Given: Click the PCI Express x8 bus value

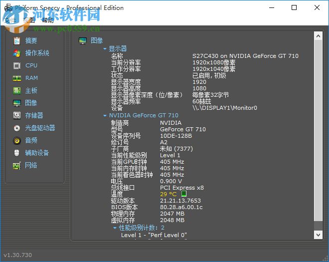Looking at the screenshot, I should [182, 188].
